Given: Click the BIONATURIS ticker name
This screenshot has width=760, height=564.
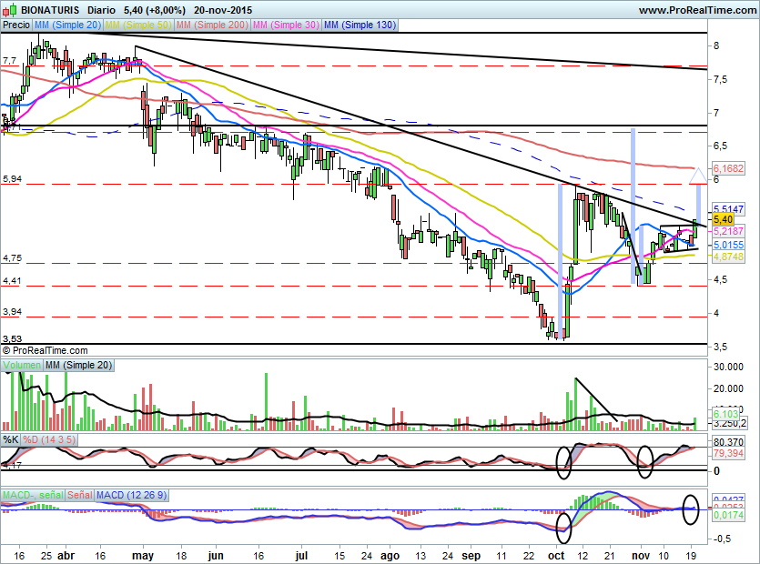Looking at the screenshot, I should click(x=50, y=10).
